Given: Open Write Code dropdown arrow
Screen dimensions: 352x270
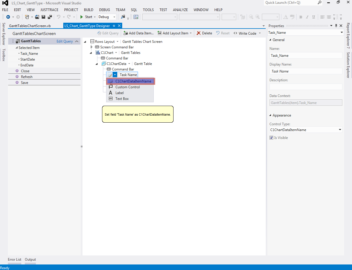Looking at the screenshot, I should (x=260, y=33).
